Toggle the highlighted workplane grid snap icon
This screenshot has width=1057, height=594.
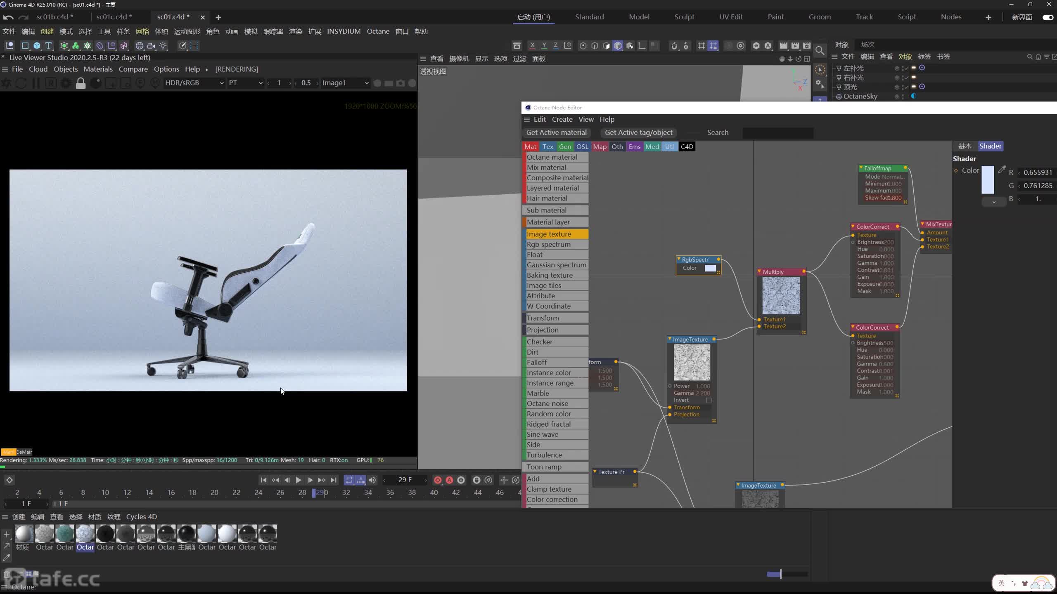(x=713, y=46)
